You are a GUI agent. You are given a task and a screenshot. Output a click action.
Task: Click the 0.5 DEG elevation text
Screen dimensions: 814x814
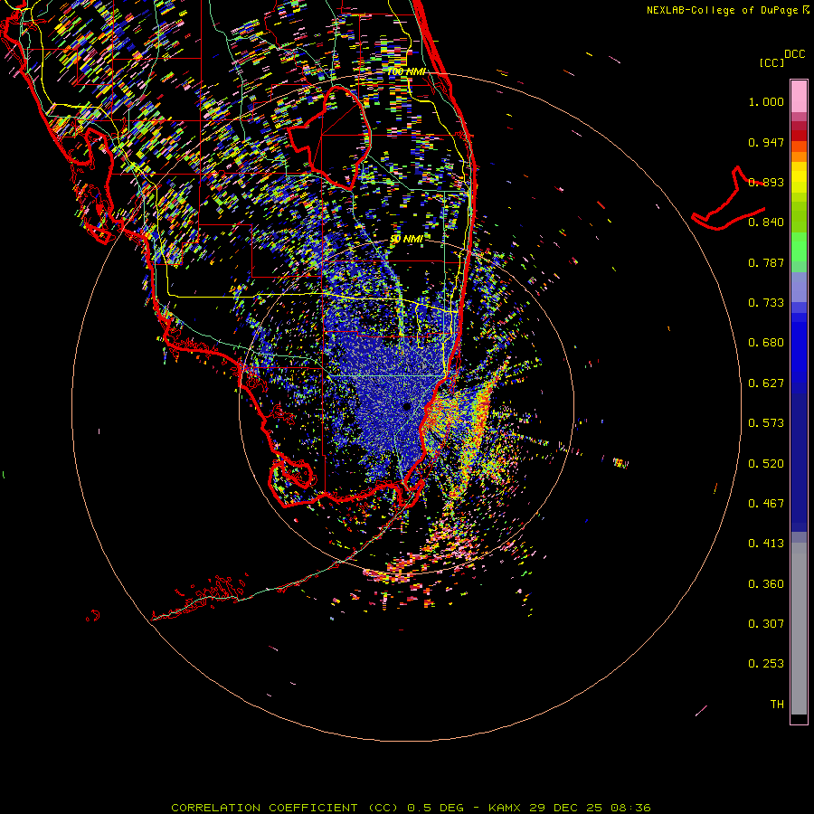point(435,808)
